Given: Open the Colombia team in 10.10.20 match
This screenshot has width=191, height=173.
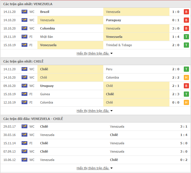Looking at the screenshot, I should pos(47,28).
